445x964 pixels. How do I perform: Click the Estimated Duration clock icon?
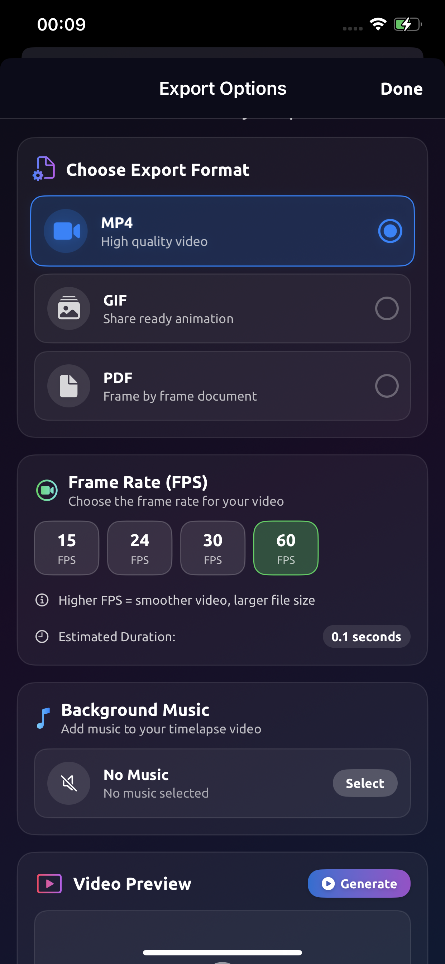pos(42,636)
